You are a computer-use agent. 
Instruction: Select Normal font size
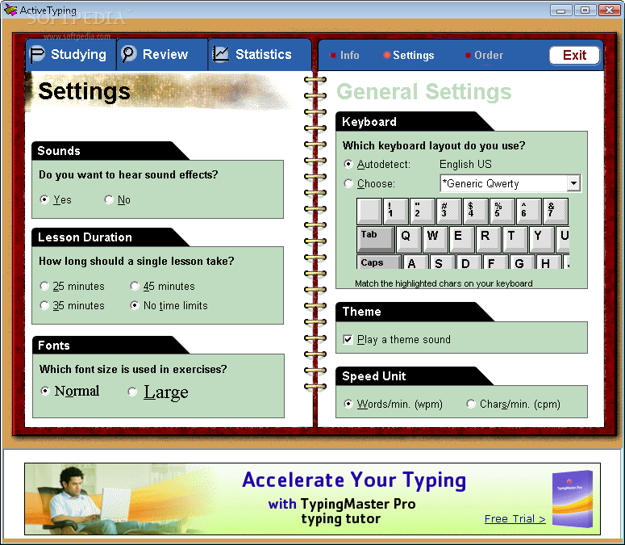pos(69,391)
